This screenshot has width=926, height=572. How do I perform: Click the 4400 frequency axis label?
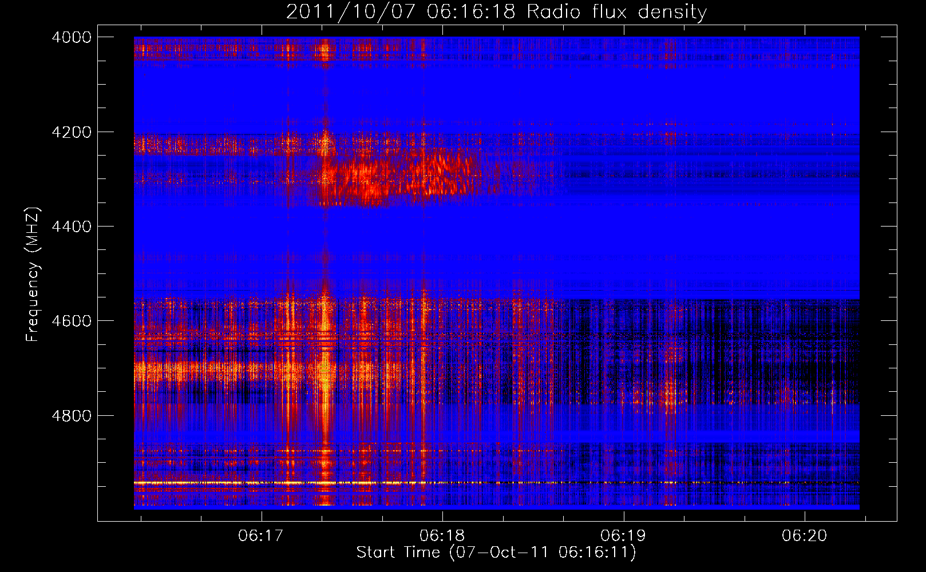click(72, 227)
